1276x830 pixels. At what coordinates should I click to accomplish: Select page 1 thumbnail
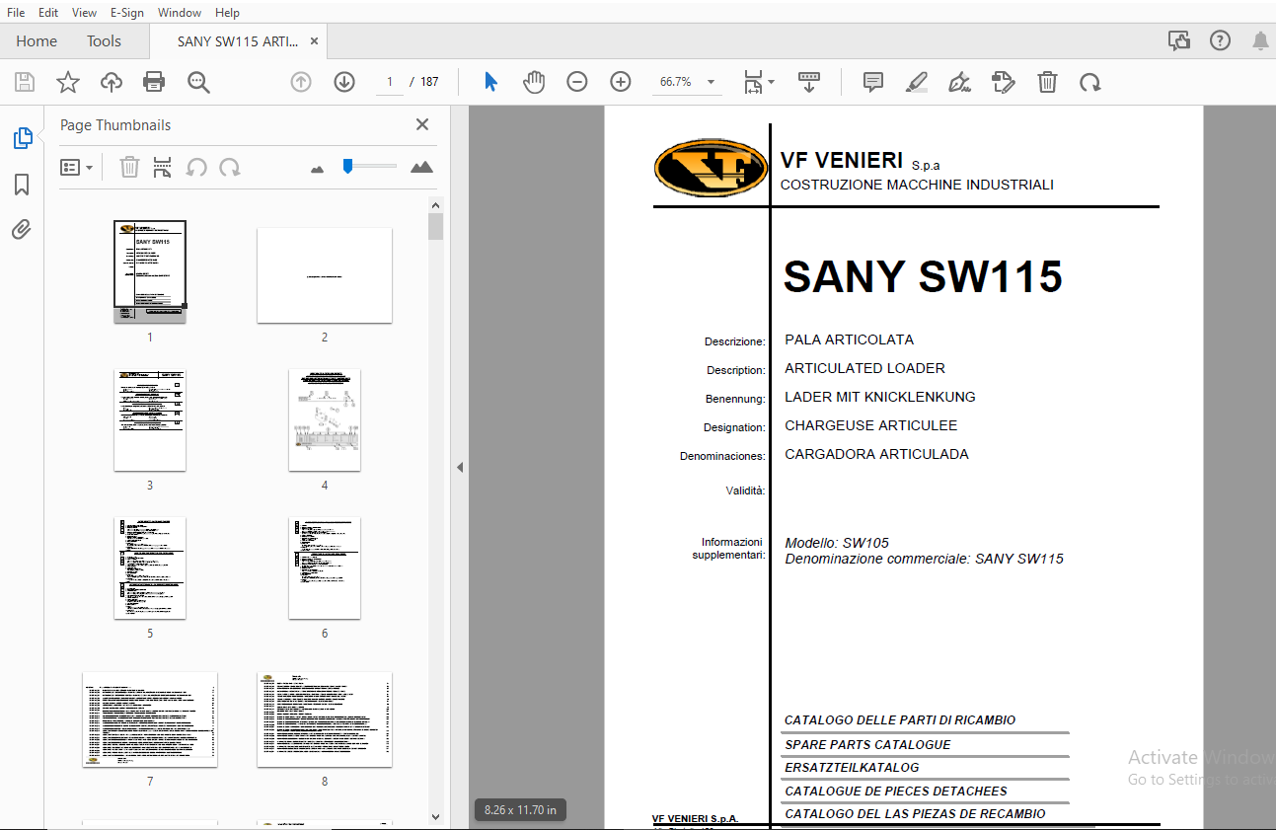tap(150, 270)
